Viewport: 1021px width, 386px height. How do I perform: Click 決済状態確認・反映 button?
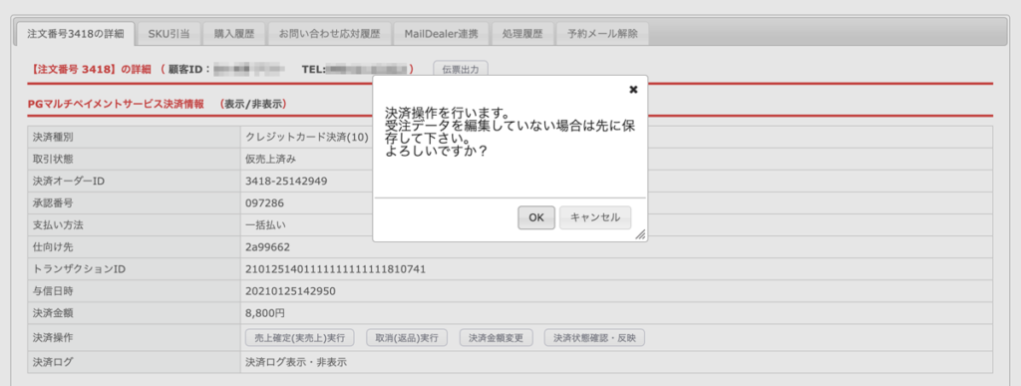pos(594,338)
